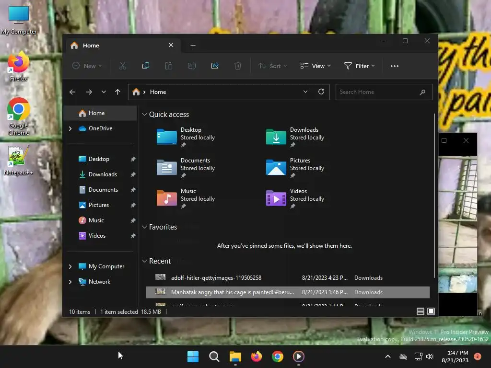Select Music in the navigation pane
Image resolution: width=491 pixels, height=368 pixels.
tap(100, 220)
